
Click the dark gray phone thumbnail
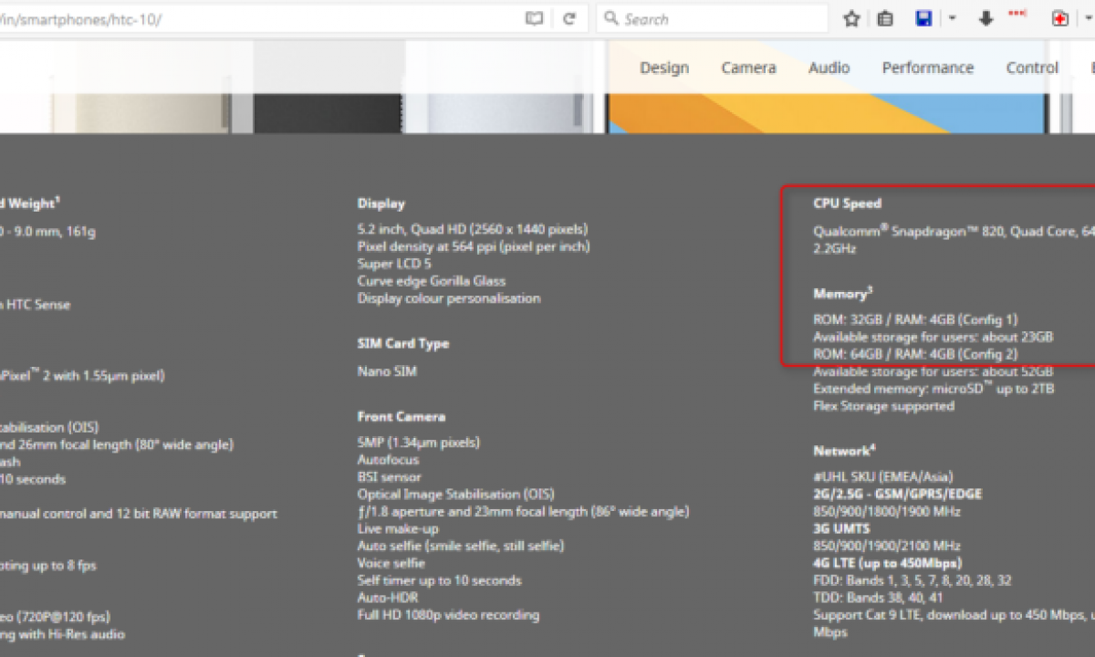[328, 91]
